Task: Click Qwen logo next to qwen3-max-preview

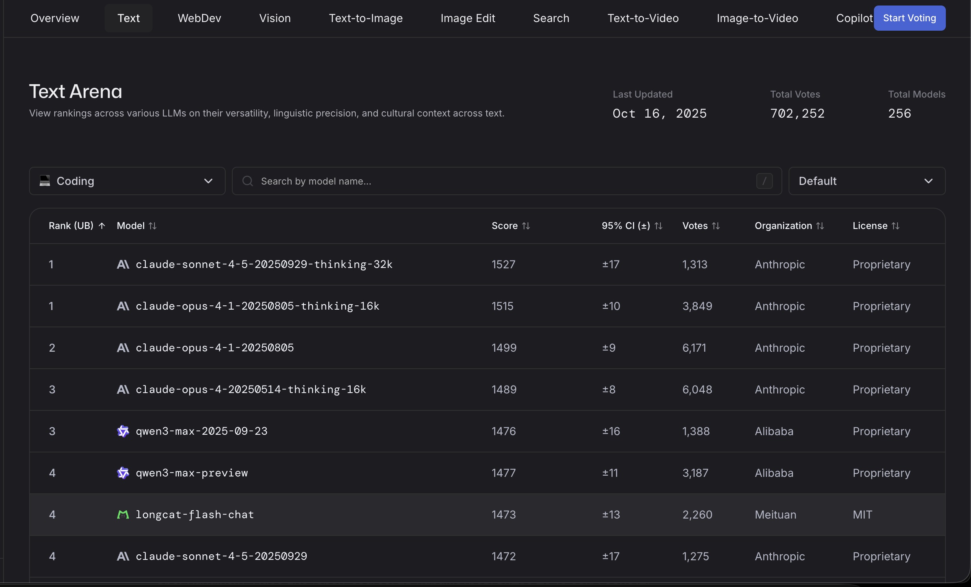Action: tap(123, 473)
